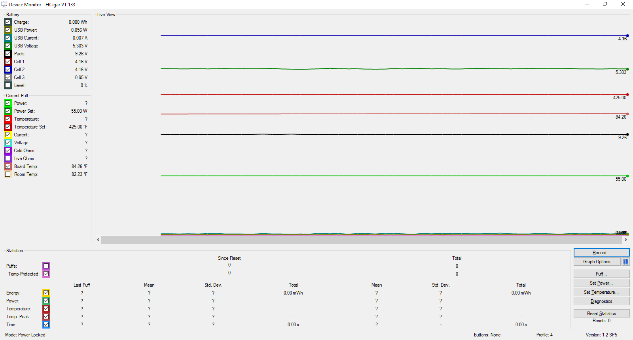Pause the live graph view
This screenshot has height=340, width=633.
(x=625, y=262)
